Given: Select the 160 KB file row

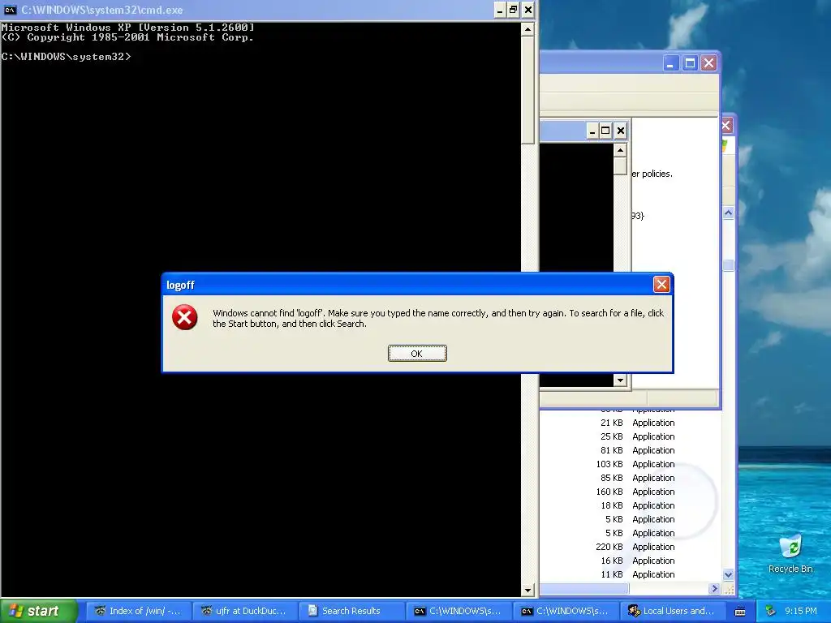Looking at the screenshot, I should 631,492.
